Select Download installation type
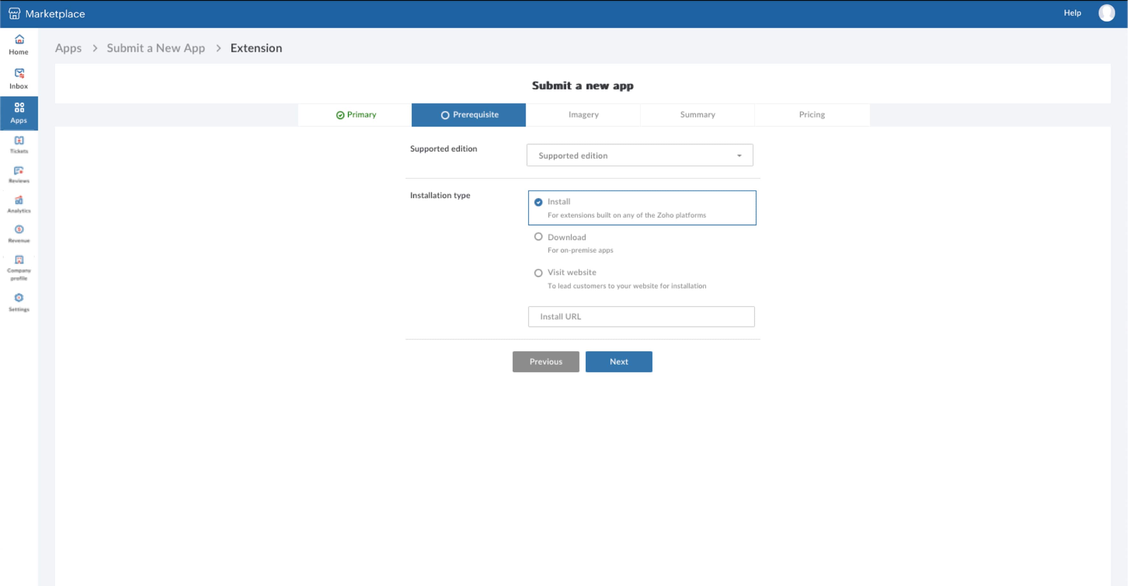 [538, 237]
